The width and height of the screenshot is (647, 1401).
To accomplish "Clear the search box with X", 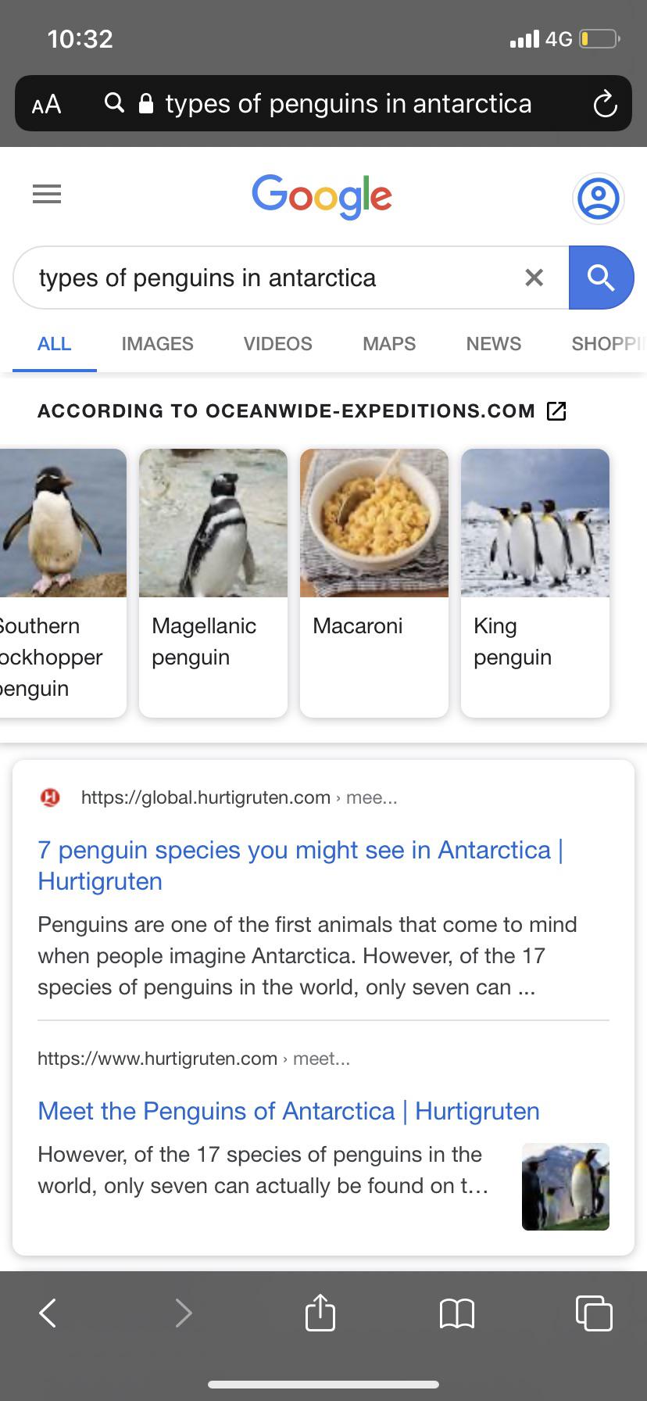I will (534, 278).
